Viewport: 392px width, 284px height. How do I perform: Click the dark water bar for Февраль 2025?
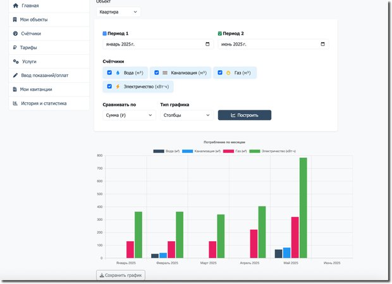click(x=155, y=256)
